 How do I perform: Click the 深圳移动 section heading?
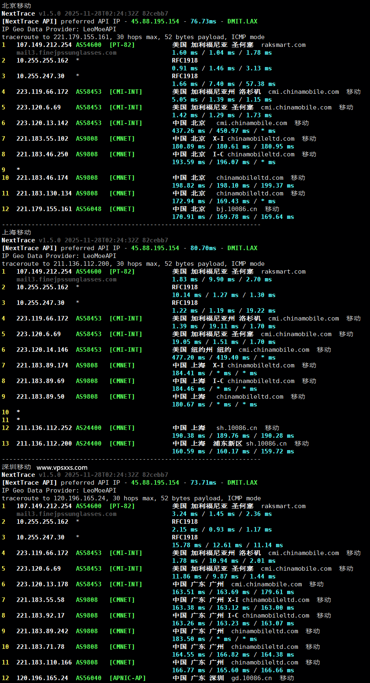[x=16, y=467]
